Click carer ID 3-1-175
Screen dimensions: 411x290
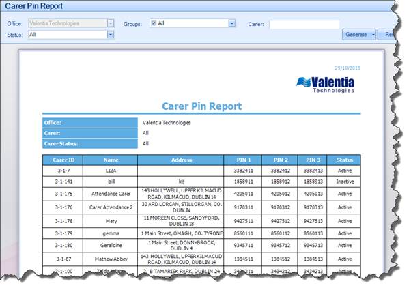pos(63,194)
